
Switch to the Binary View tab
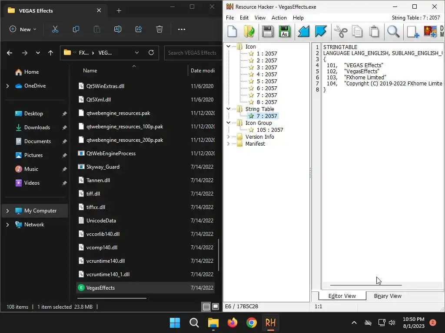pos(387,296)
